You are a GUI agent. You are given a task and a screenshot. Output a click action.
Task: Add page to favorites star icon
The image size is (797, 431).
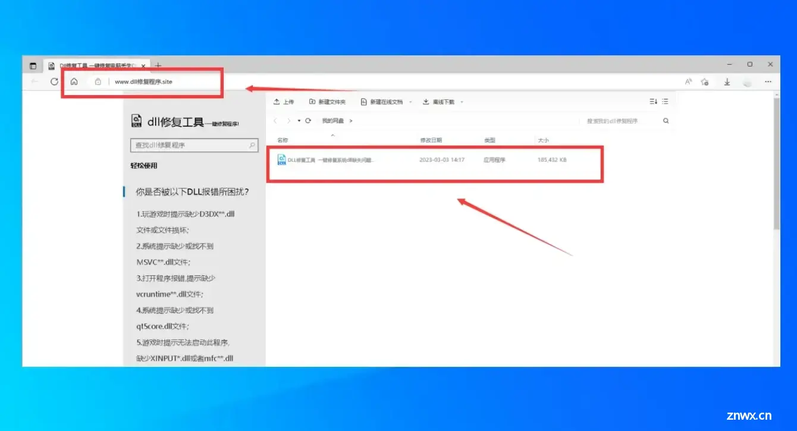705,81
